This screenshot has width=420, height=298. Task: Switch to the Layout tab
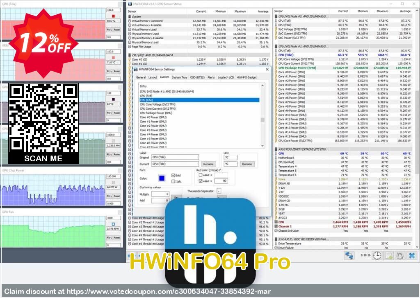pyautogui.click(x=153, y=77)
